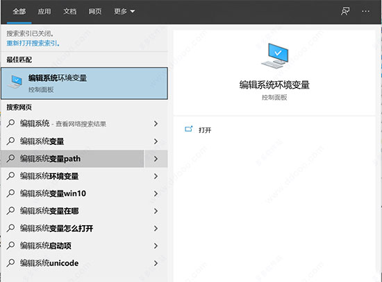Click the open icon next to 打开
This screenshot has width=382, height=282.
click(188, 129)
